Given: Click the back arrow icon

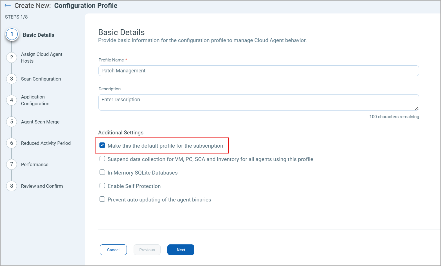Looking at the screenshot, I should [x=8, y=6].
